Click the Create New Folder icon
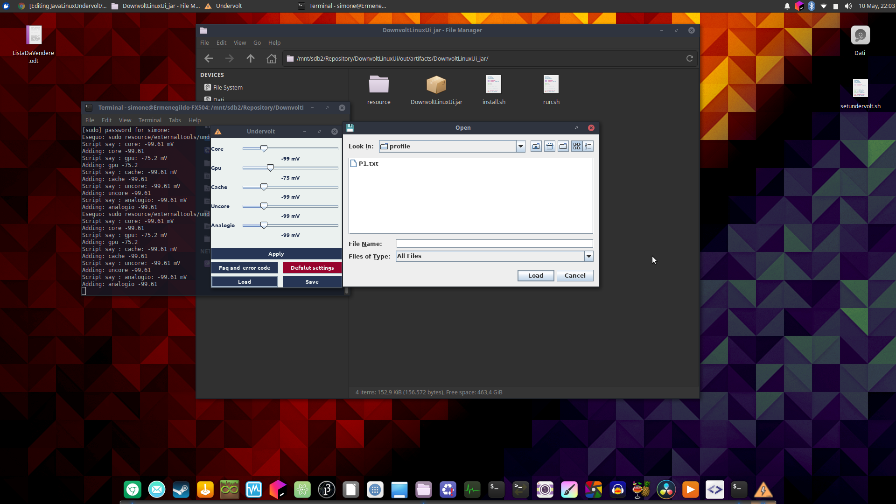Image resolution: width=896 pixels, height=504 pixels. 563,147
